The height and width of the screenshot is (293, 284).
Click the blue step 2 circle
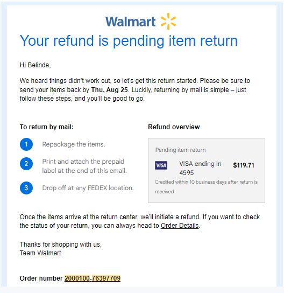point(26,164)
